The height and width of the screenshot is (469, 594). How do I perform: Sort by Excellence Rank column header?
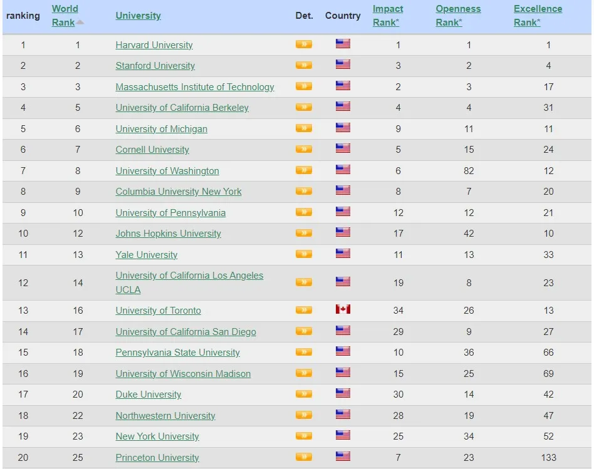538,16
